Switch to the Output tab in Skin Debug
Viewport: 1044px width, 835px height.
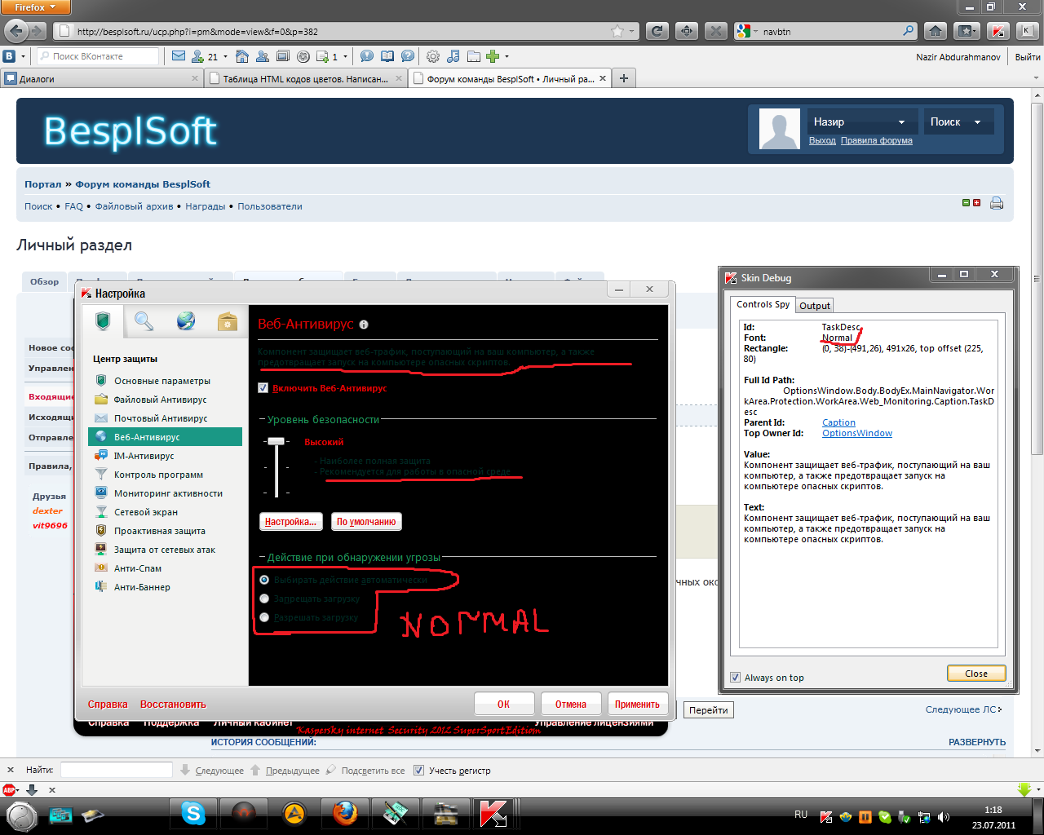coord(815,306)
